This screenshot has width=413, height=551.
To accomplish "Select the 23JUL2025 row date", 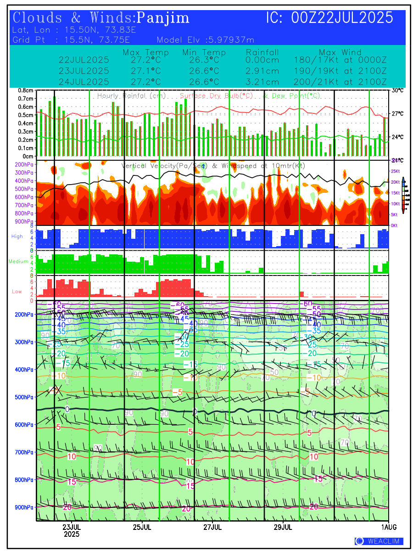I will (x=84, y=71).
